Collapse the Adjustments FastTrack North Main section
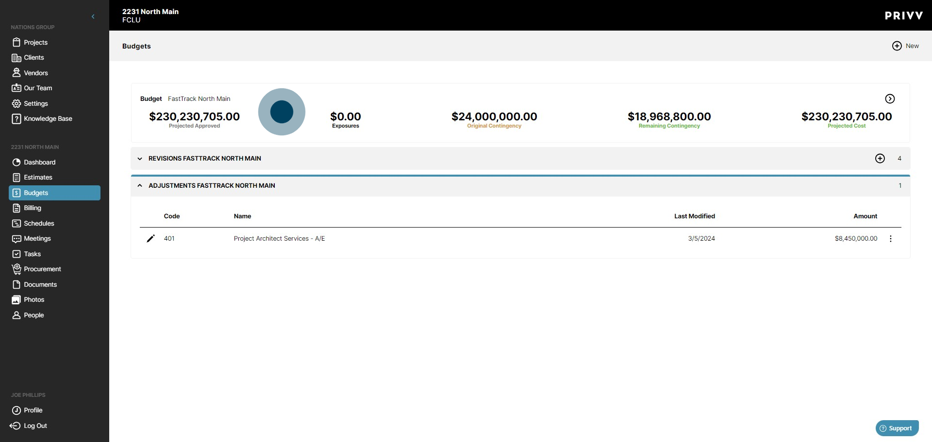This screenshot has height=442, width=932. click(x=139, y=185)
